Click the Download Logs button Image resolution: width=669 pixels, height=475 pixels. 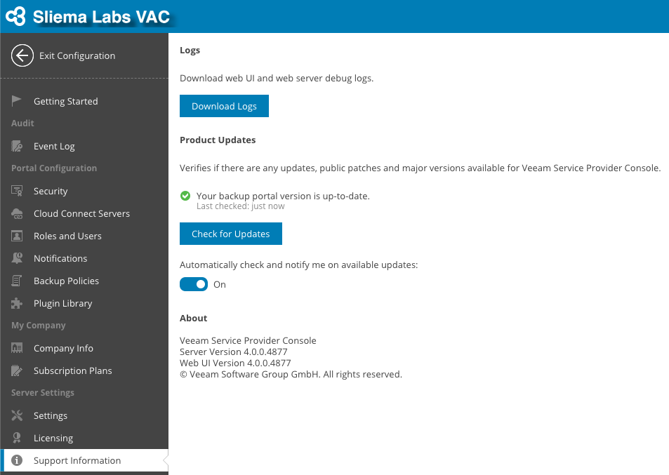click(224, 106)
